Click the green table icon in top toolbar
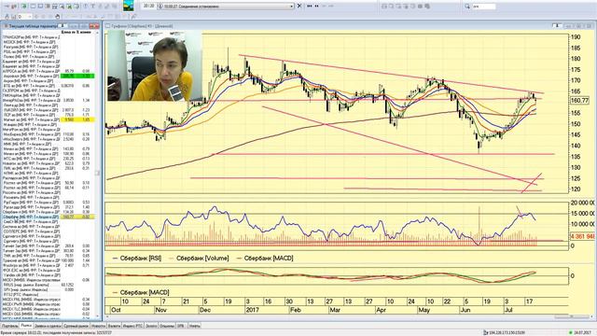 point(24,7)
